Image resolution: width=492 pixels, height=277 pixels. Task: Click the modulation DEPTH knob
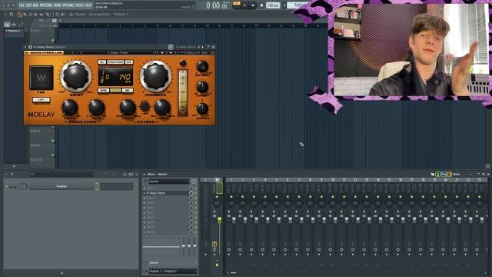(x=70, y=108)
